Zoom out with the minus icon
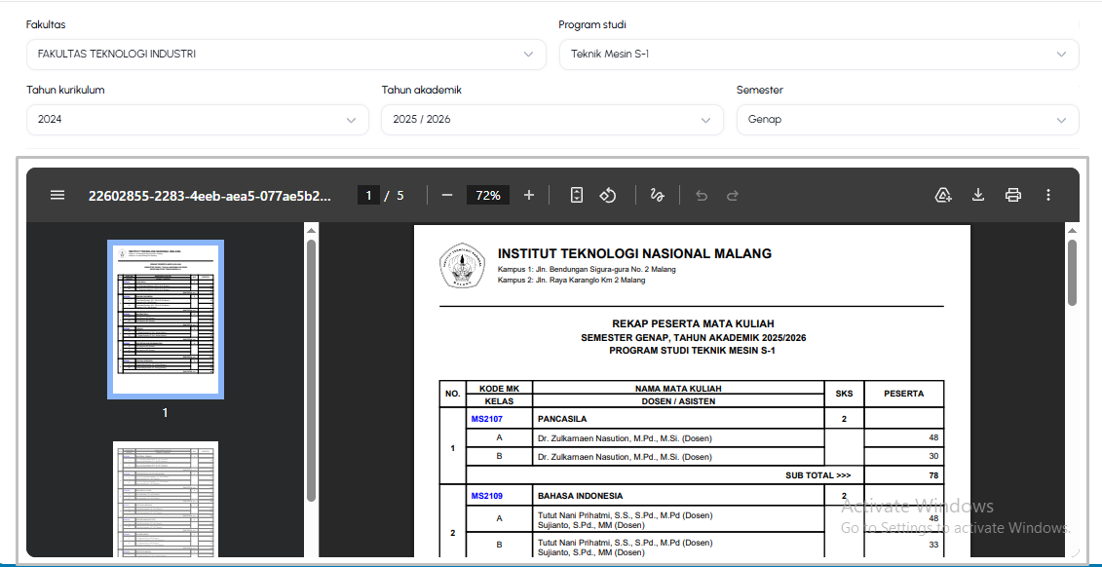Screen dimensions: 1102x567 447,195
